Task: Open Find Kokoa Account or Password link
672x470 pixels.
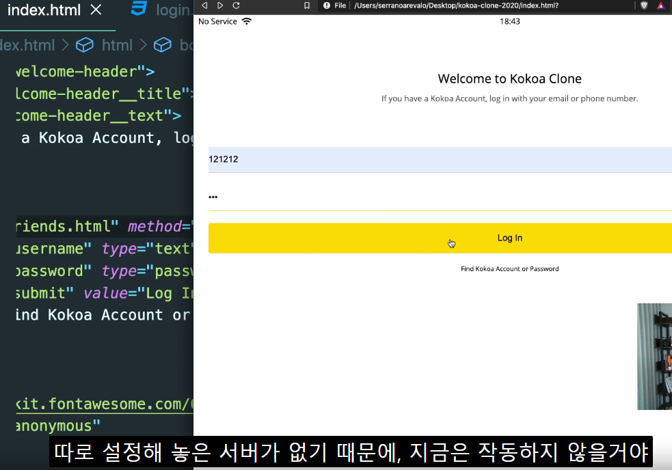Action: pos(509,269)
